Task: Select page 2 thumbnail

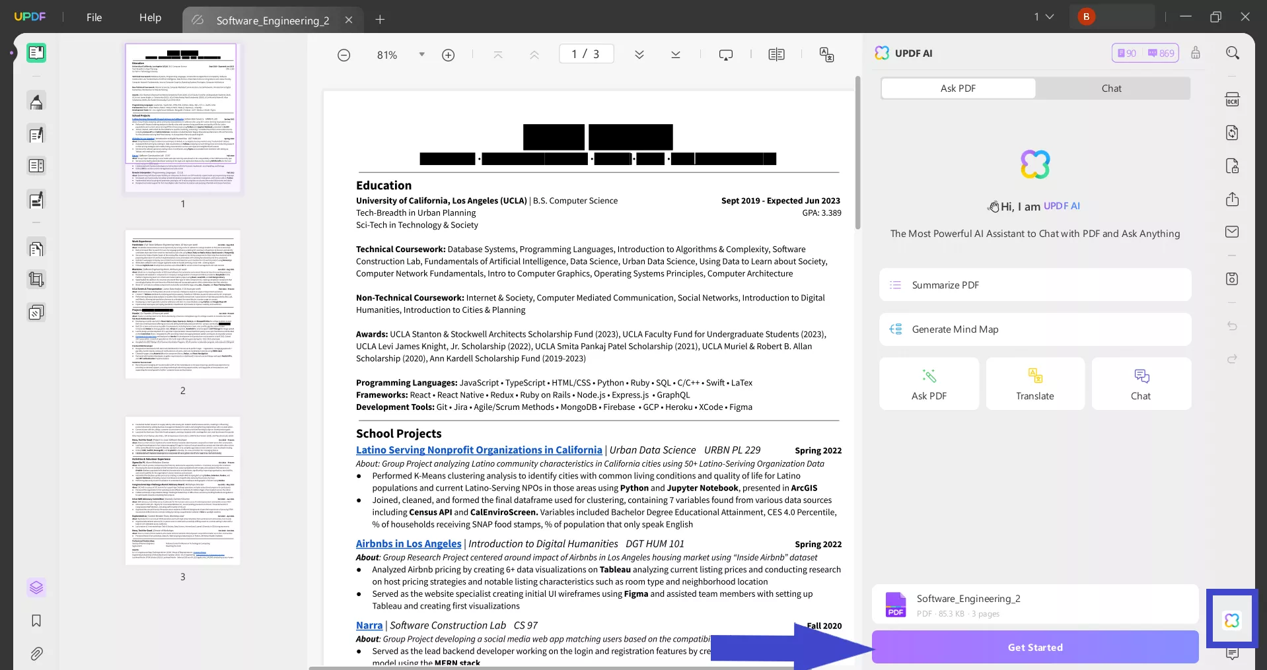Action: pyautogui.click(x=183, y=305)
